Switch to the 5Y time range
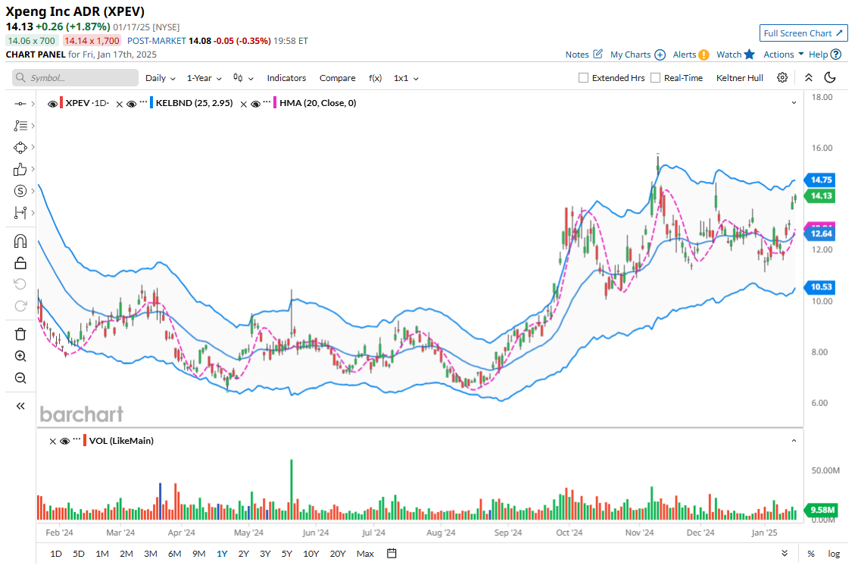Image resolution: width=858 pixels, height=581 pixels. (x=286, y=554)
